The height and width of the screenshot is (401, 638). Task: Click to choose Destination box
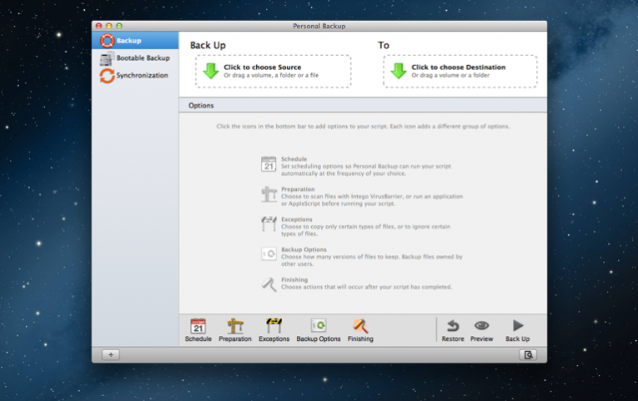(x=460, y=71)
